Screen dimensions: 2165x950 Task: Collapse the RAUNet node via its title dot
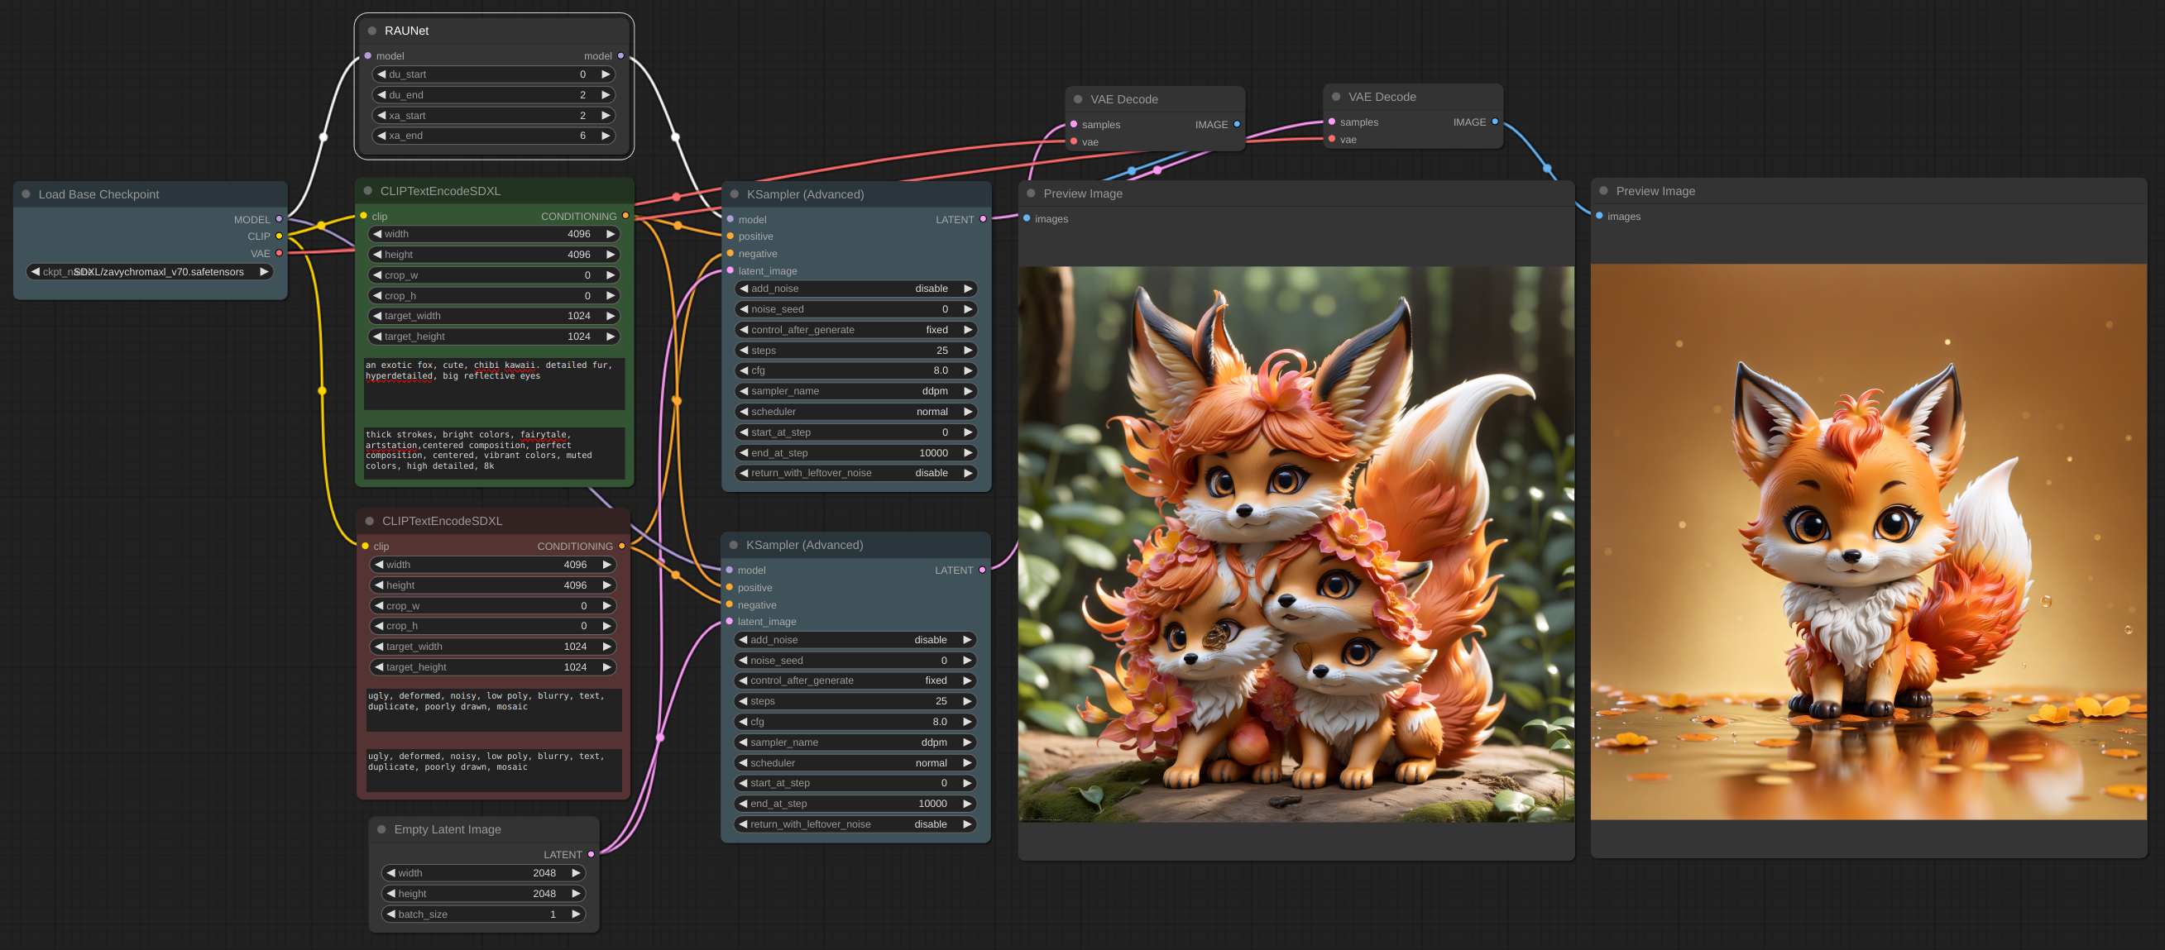point(371,31)
